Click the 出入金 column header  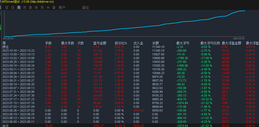pos(138,43)
